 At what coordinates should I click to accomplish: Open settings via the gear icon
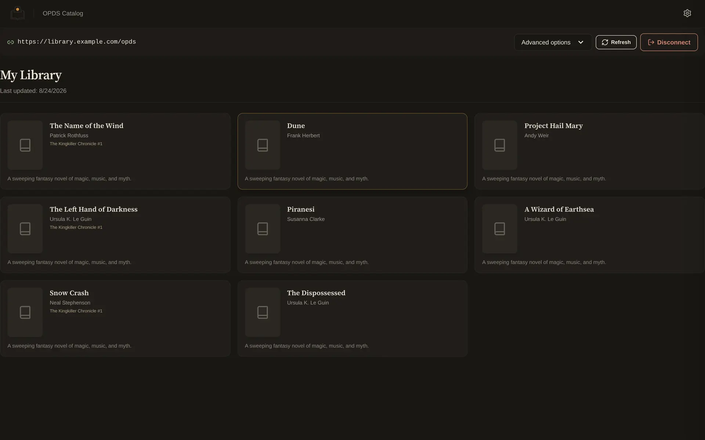687,13
